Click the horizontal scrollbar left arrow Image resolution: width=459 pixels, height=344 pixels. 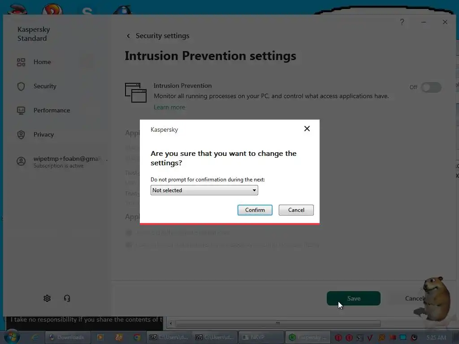click(171, 323)
